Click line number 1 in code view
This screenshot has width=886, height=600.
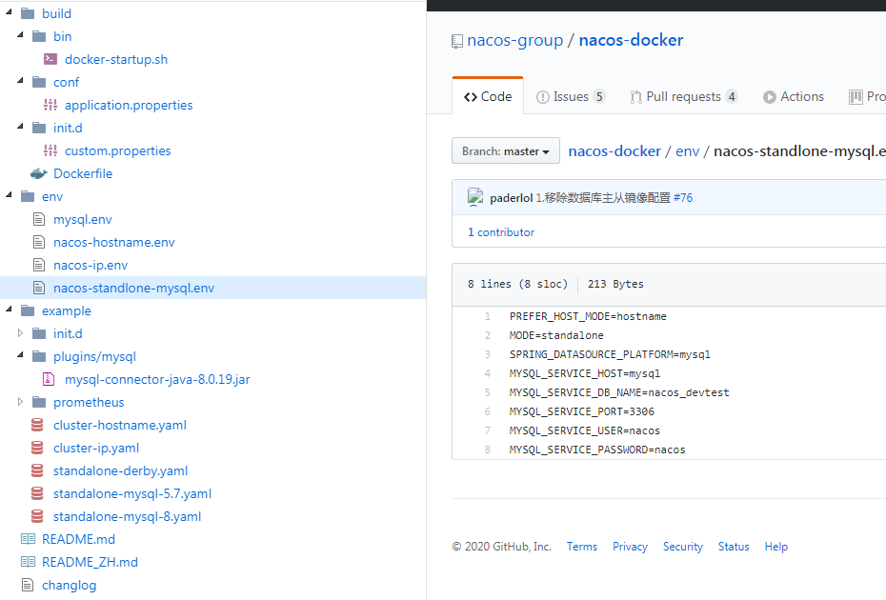pos(487,316)
